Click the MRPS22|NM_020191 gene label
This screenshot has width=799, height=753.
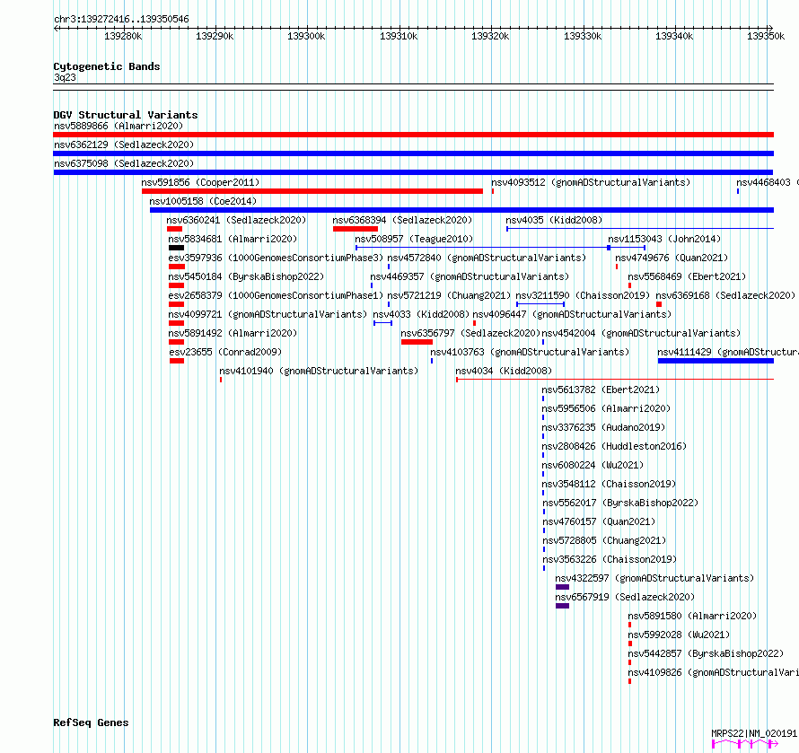tap(754, 733)
